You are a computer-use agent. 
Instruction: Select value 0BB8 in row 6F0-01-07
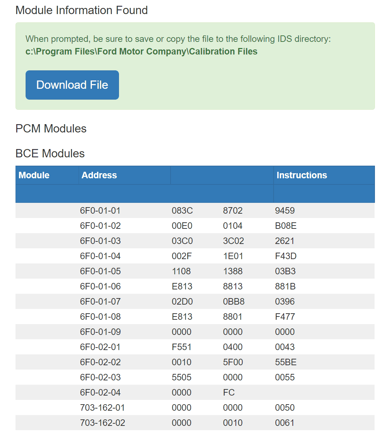[x=234, y=301]
